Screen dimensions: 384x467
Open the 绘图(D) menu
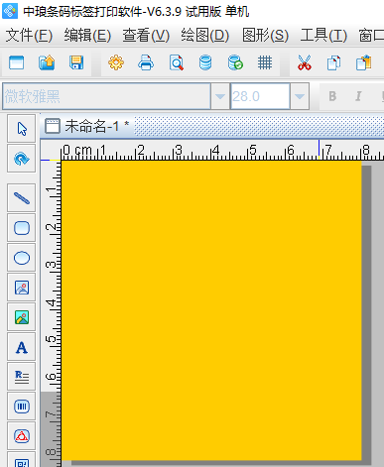[204, 35]
